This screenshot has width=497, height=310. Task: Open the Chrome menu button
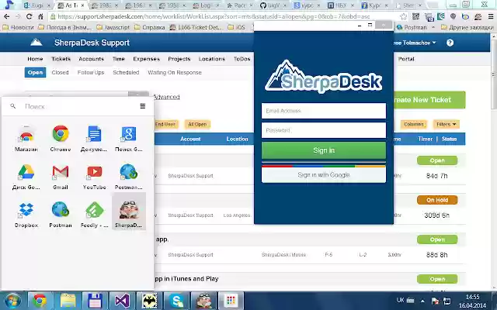(490, 16)
